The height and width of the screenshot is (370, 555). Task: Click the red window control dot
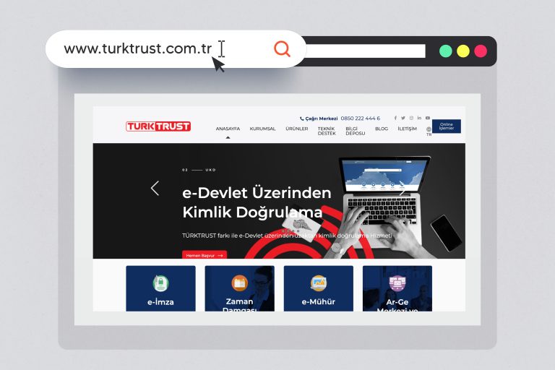click(481, 51)
